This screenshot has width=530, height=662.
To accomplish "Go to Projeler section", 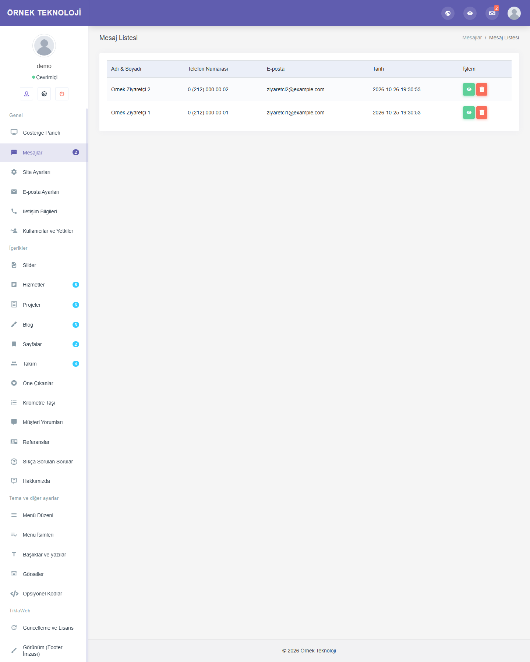I will click(x=44, y=305).
